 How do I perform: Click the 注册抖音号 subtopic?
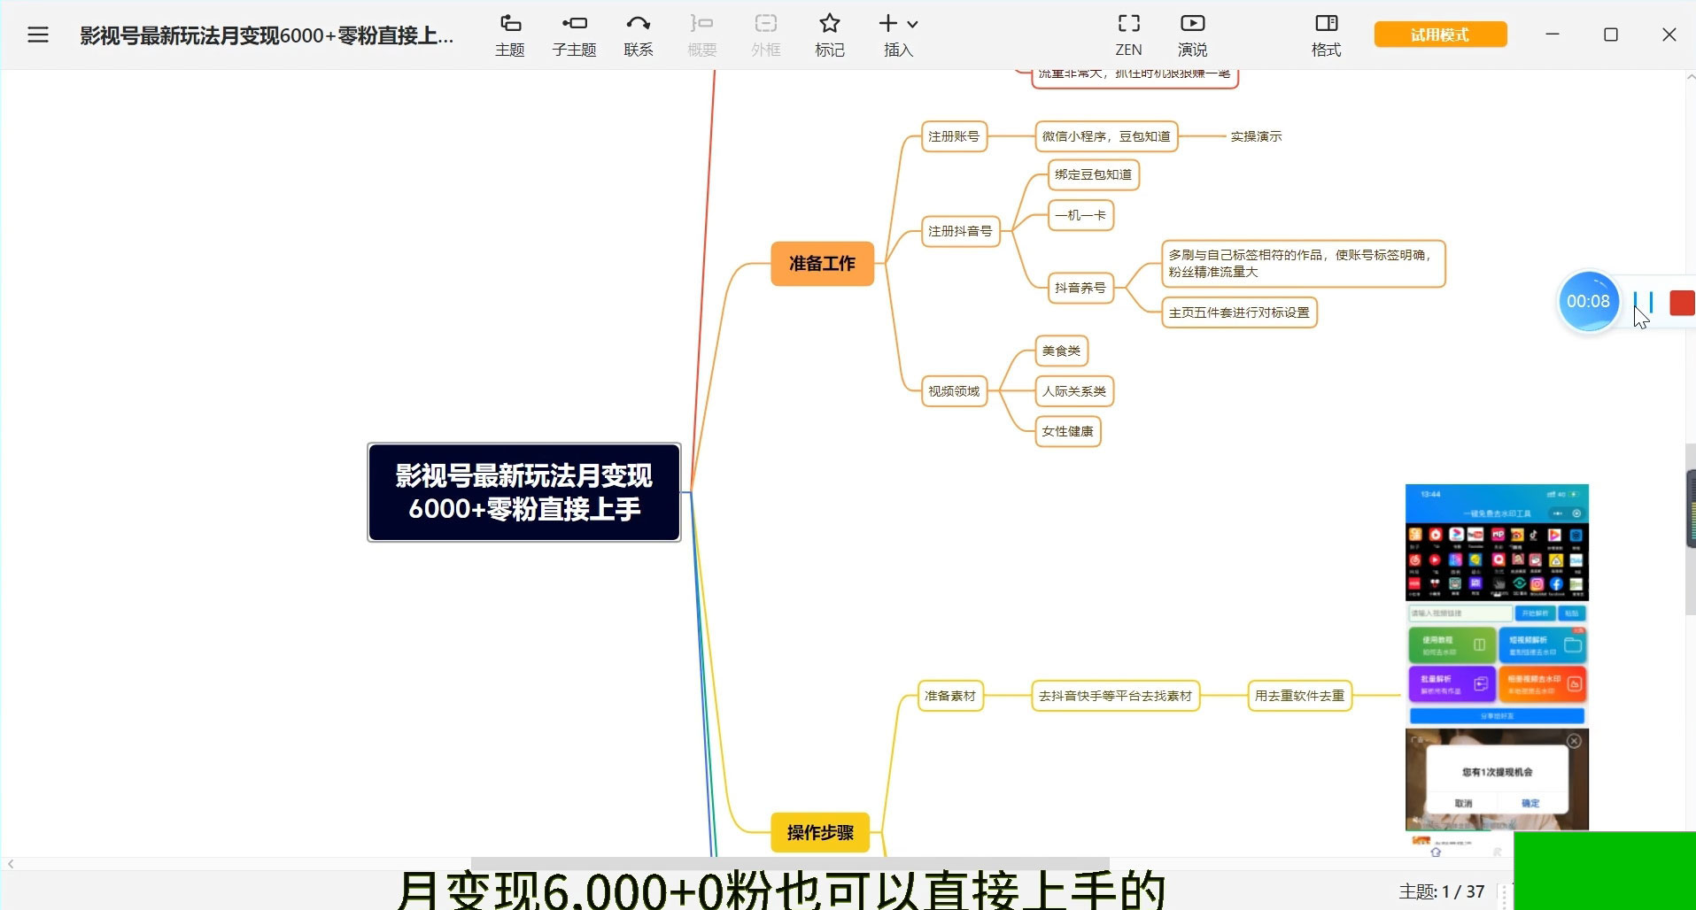tap(960, 231)
